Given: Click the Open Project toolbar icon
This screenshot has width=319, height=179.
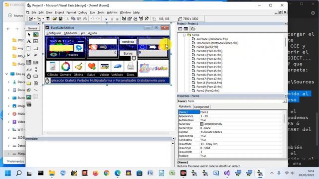Looking at the screenshot, I should [x=54, y=19].
